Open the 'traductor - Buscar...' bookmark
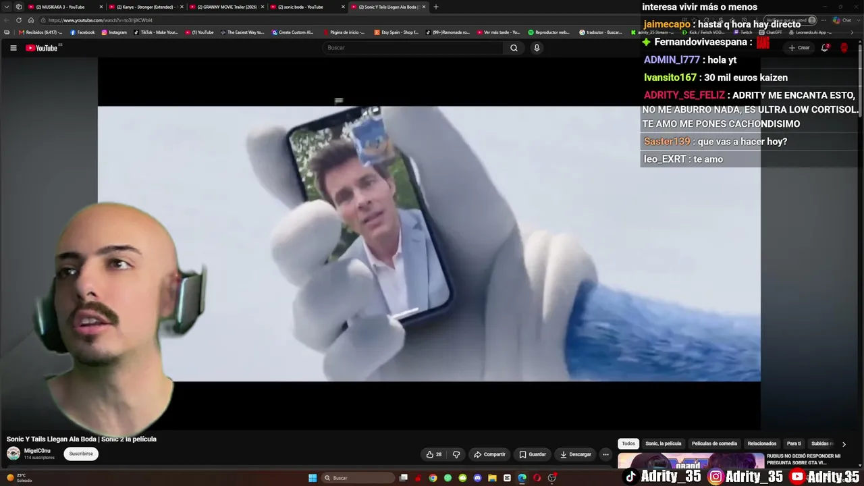Screen dimensions: 864x486 click(601, 32)
